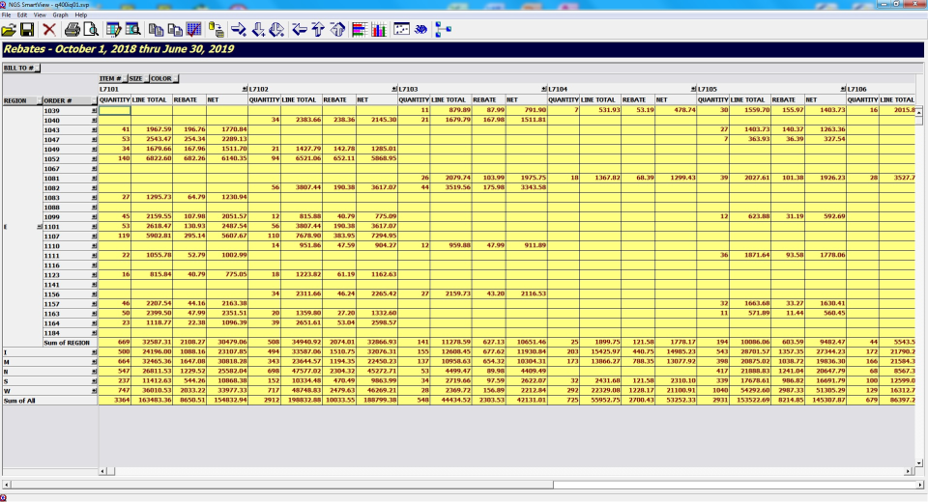Click the single up arrow icon

coord(318,30)
